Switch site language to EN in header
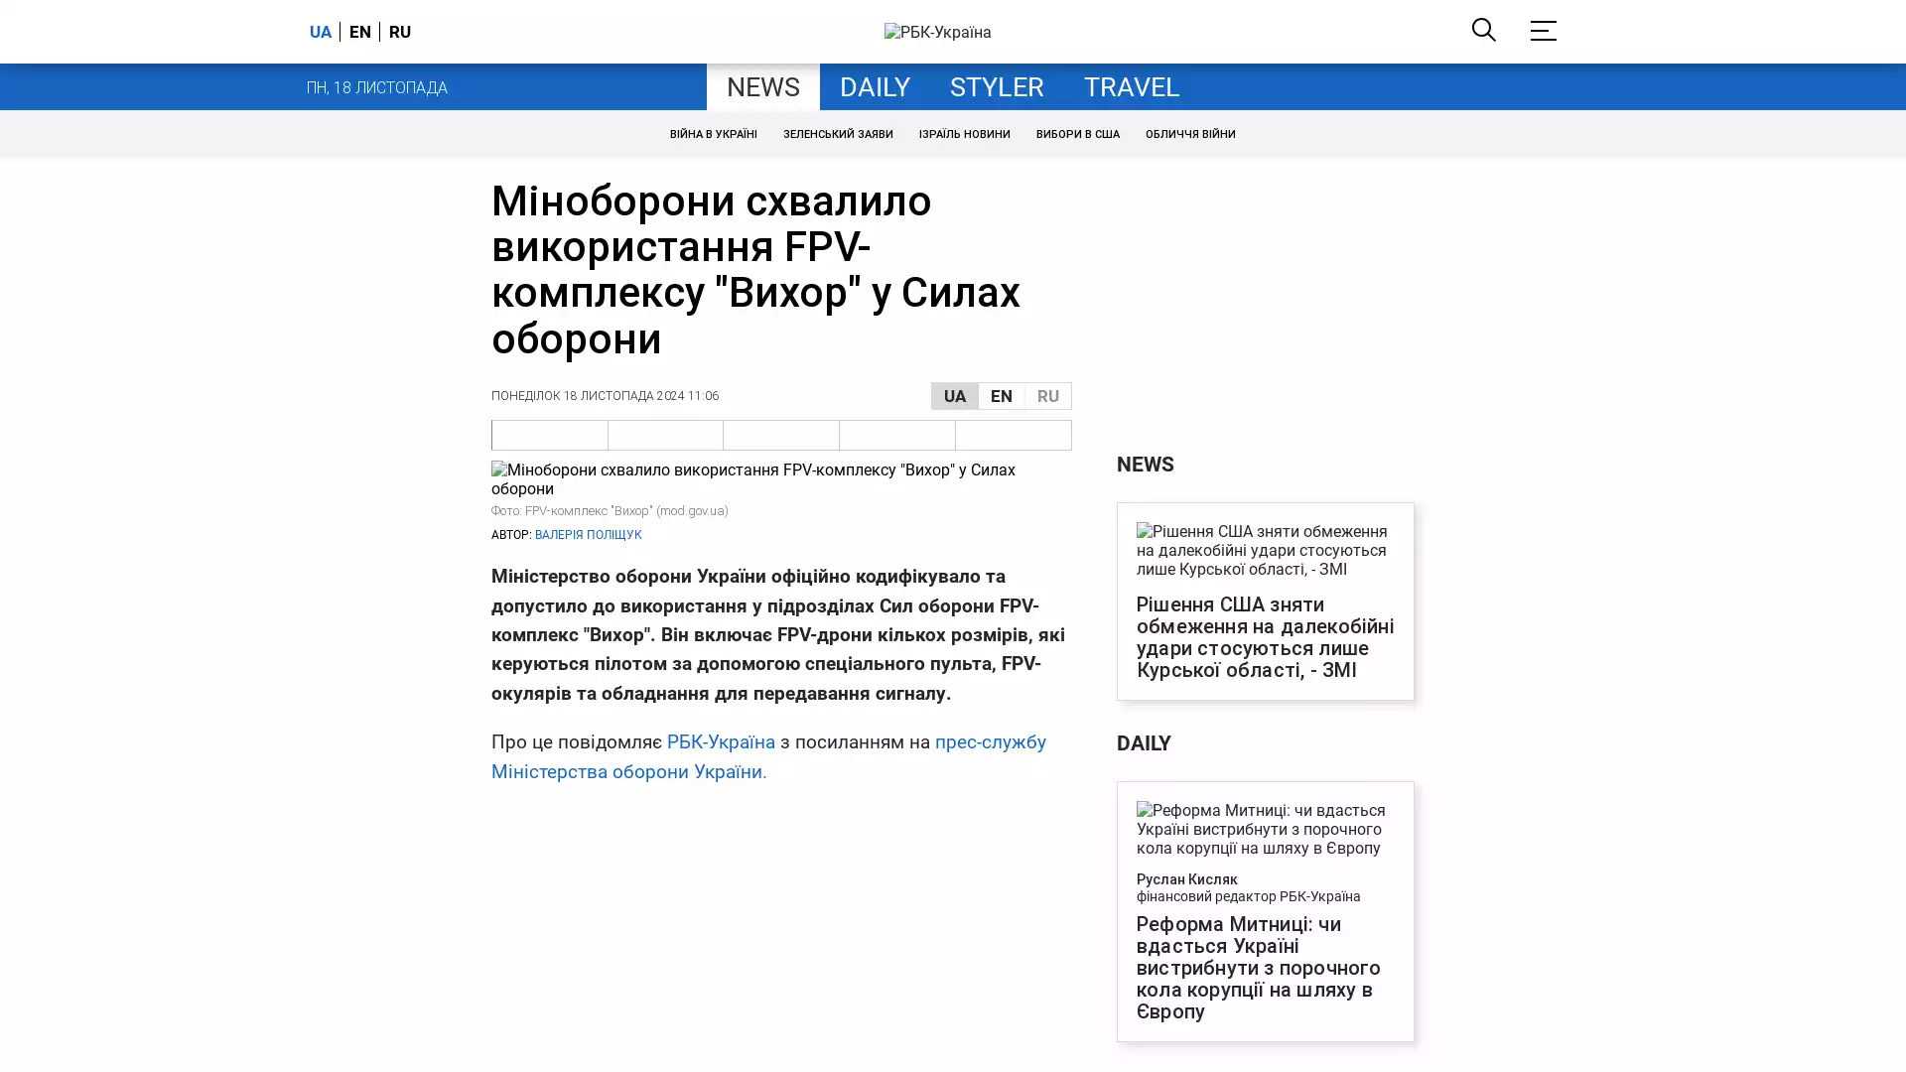 pos(359,32)
